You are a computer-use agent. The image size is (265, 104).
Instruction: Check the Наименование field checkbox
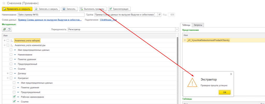(11, 55)
